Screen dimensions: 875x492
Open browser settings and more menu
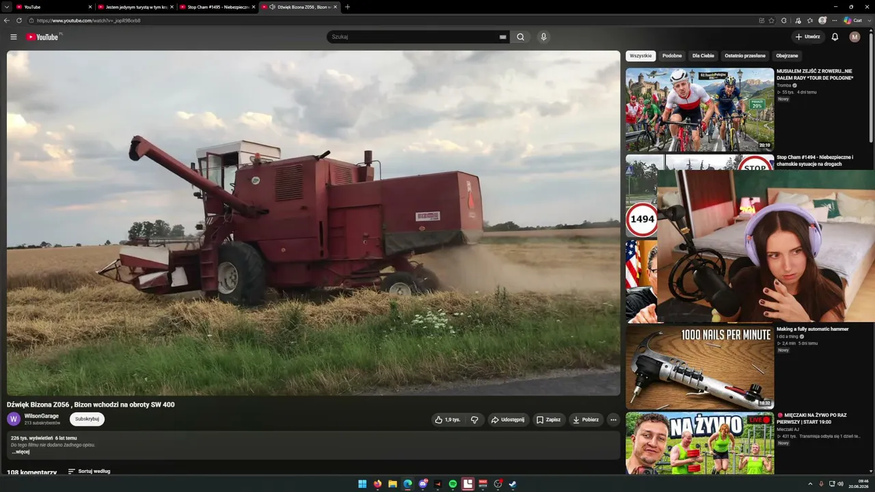pyautogui.click(x=835, y=20)
